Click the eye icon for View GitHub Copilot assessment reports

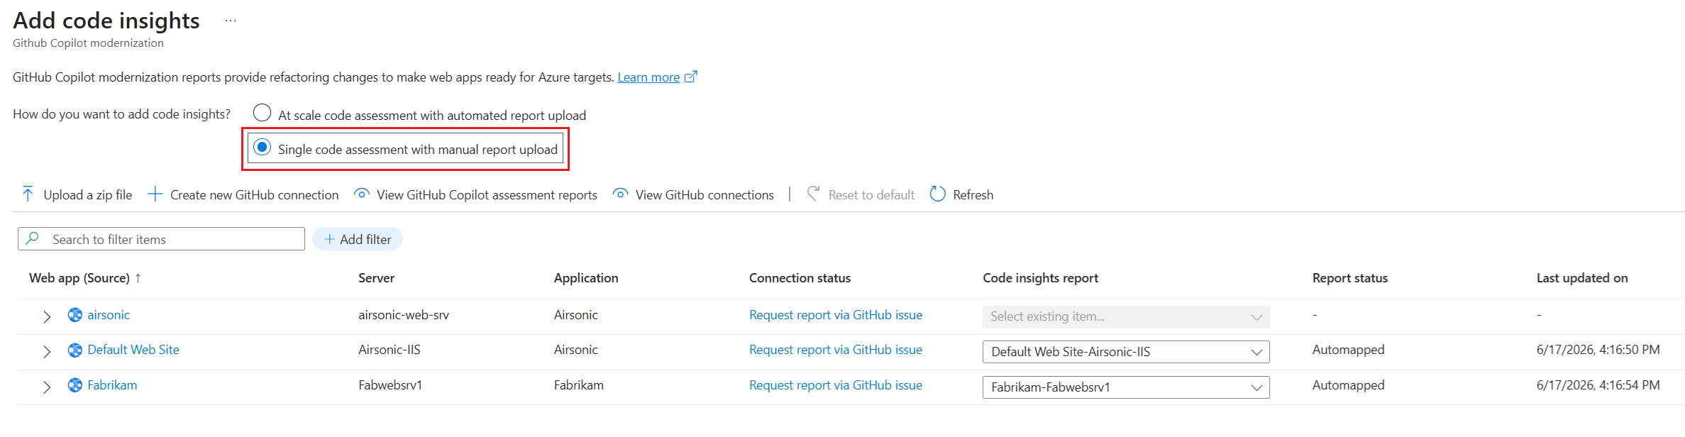[x=361, y=194]
